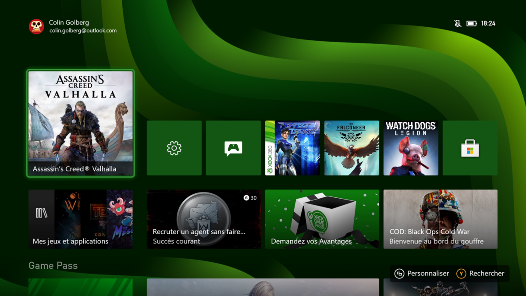Open COD: Black Ops Cold War tile
This screenshot has height=296, width=526.
point(441,219)
